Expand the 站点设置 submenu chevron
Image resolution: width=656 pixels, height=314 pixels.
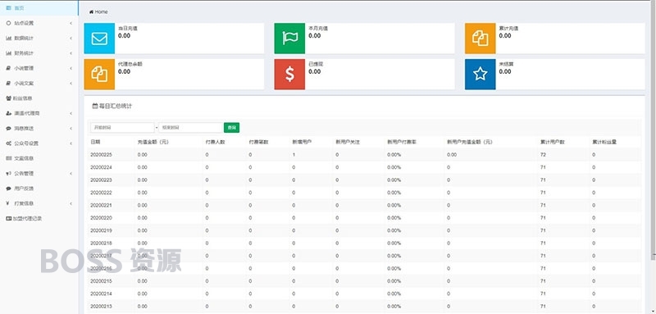point(71,23)
